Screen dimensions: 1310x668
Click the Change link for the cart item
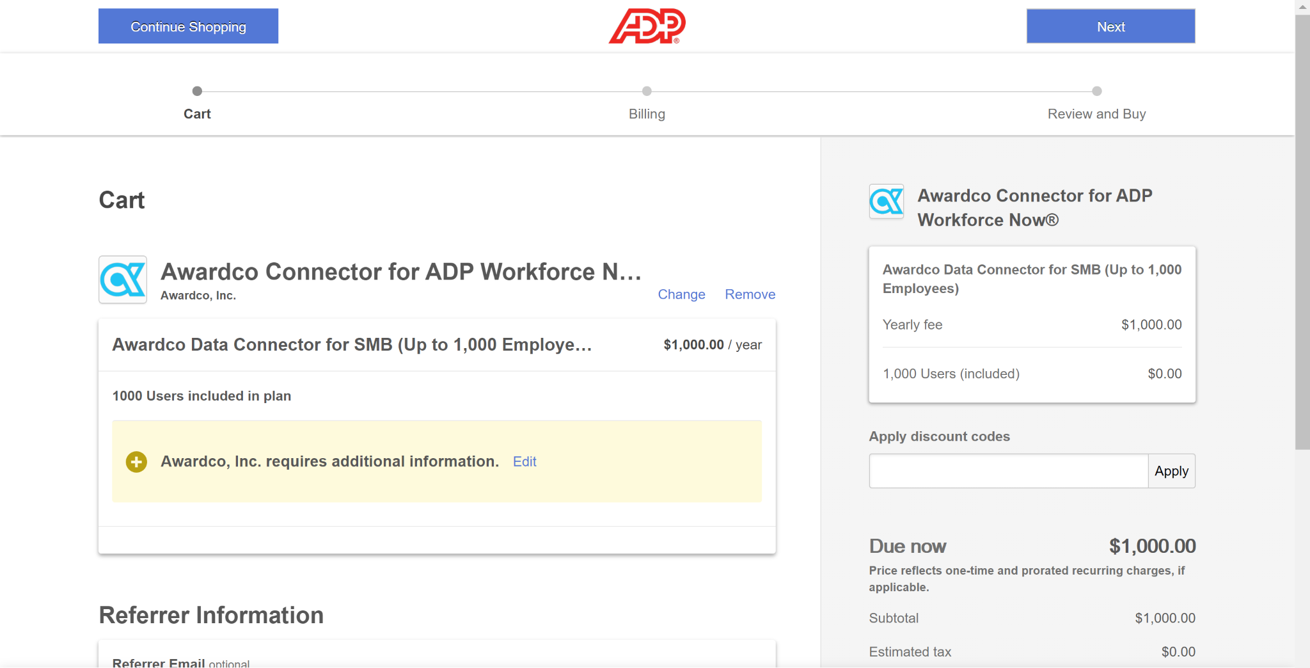681,294
